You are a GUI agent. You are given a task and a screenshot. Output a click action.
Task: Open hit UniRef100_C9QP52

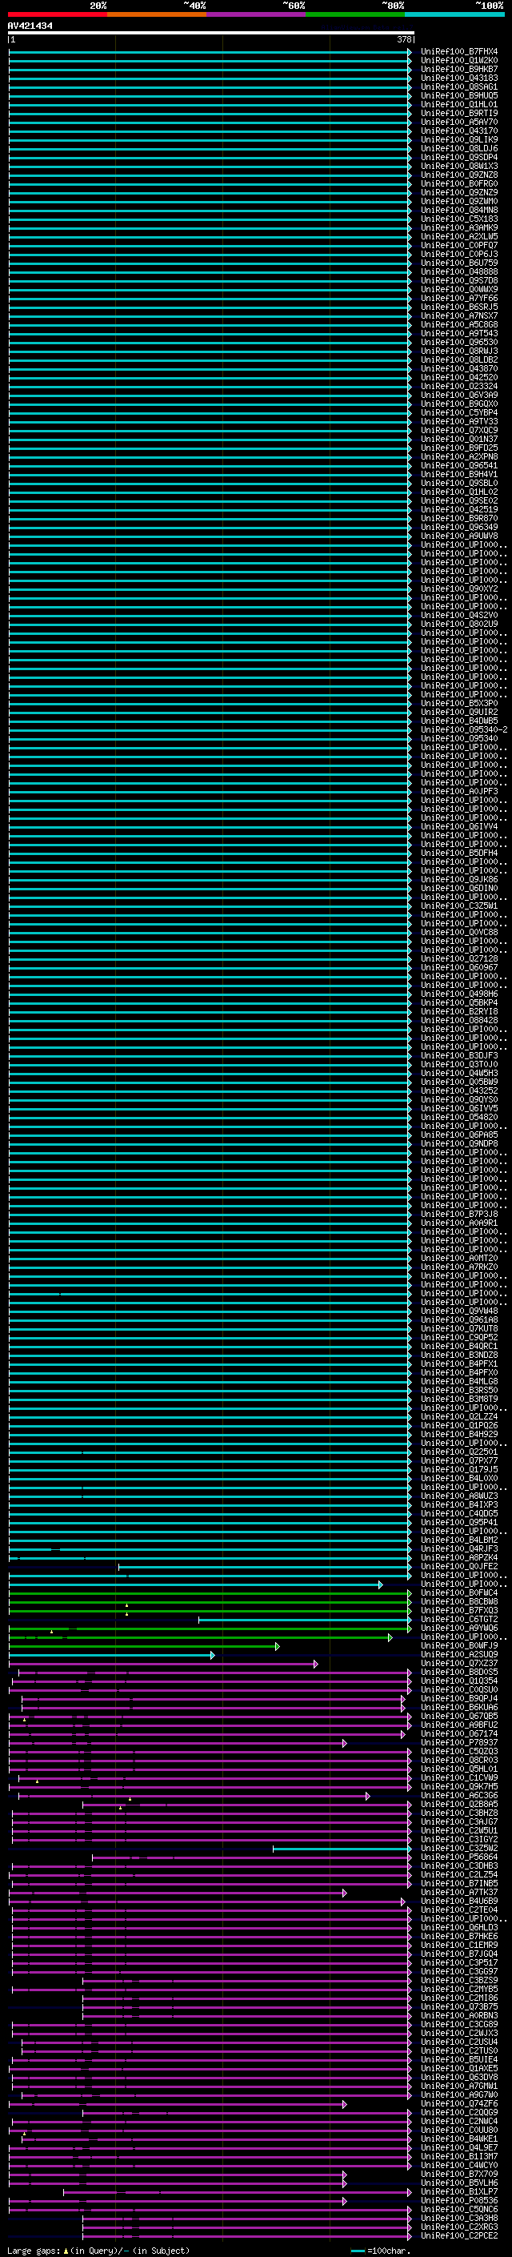(x=459, y=1337)
